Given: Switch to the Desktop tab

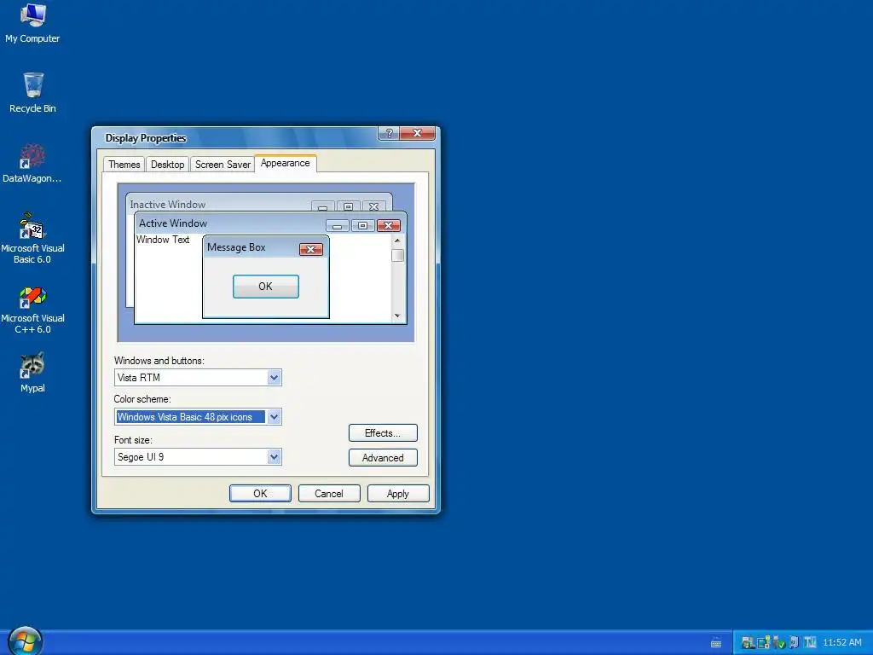Looking at the screenshot, I should pyautogui.click(x=168, y=165).
